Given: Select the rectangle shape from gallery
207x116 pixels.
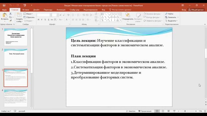Looking at the screenshot, I should click(x=112, y=14).
